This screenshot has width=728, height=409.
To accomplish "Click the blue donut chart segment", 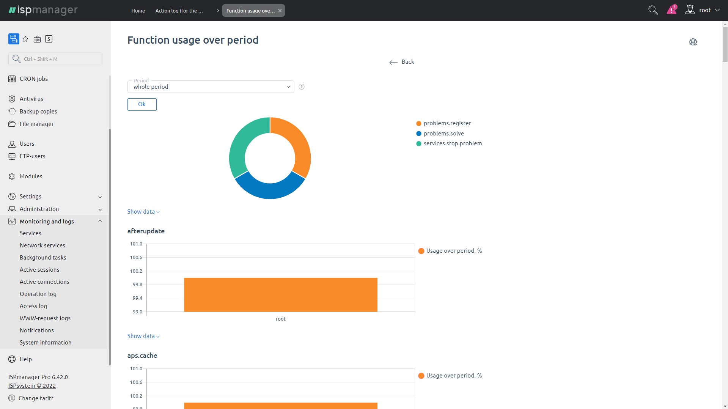I will point(270,191).
